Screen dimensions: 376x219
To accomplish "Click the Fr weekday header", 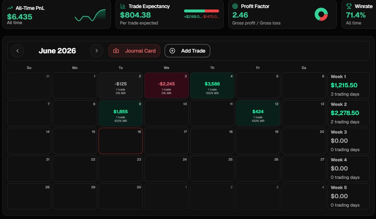I will tap(258, 68).
